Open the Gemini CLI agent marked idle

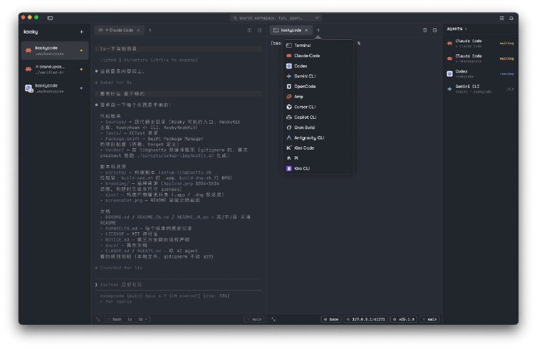pyautogui.click(x=480, y=89)
